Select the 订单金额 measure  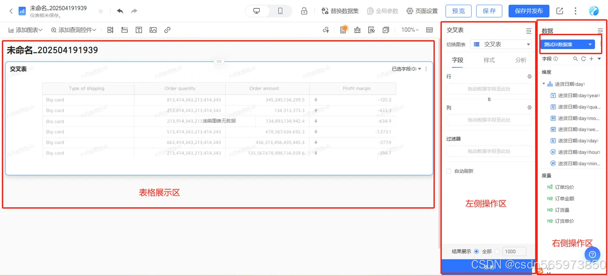pos(565,198)
